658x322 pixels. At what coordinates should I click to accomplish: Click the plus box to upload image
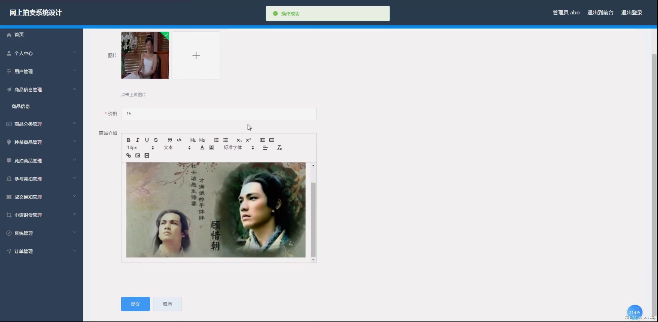(x=196, y=55)
